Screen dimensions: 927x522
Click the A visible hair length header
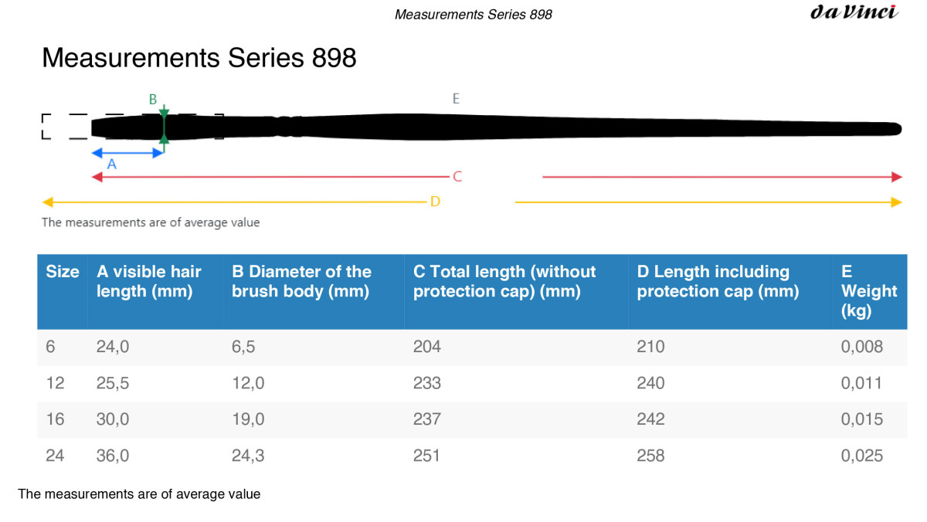pos(149,281)
